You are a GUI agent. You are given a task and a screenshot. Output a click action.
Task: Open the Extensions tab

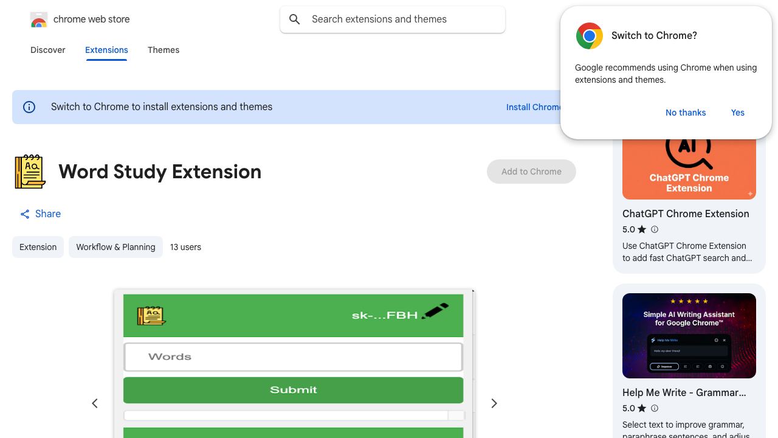(x=106, y=50)
